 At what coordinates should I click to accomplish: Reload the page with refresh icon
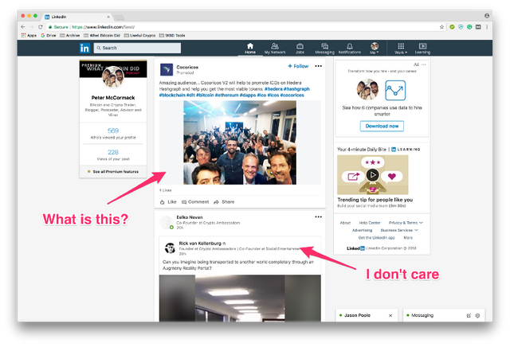(41, 27)
